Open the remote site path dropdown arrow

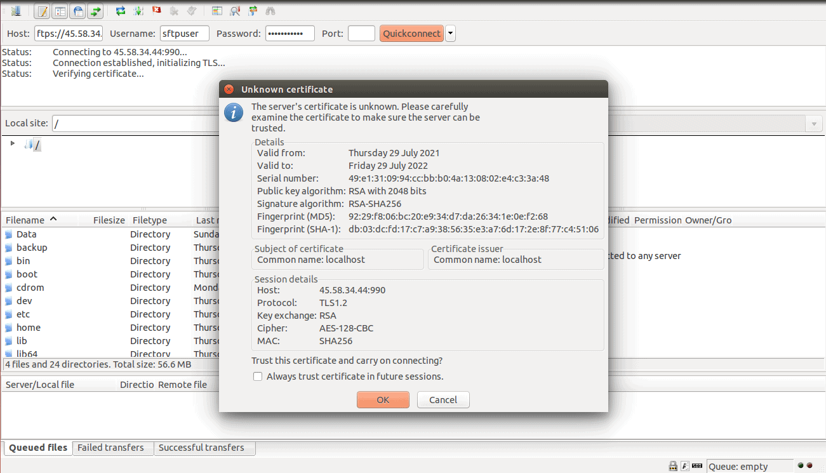(814, 124)
